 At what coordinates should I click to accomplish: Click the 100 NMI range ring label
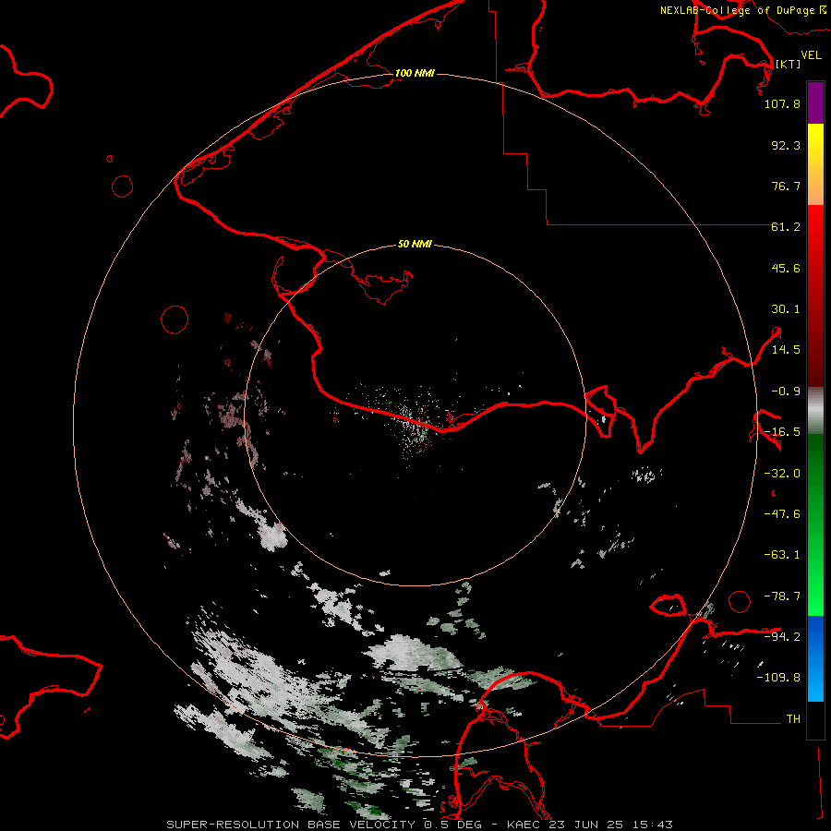click(415, 73)
